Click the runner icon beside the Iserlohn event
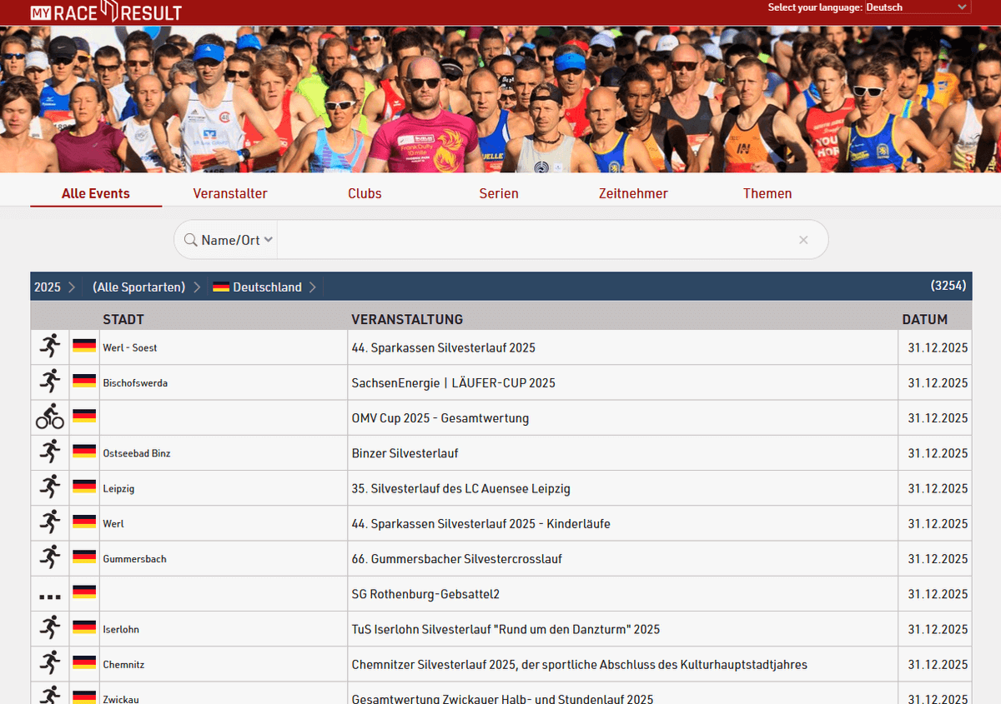This screenshot has width=1001, height=704. (x=49, y=628)
